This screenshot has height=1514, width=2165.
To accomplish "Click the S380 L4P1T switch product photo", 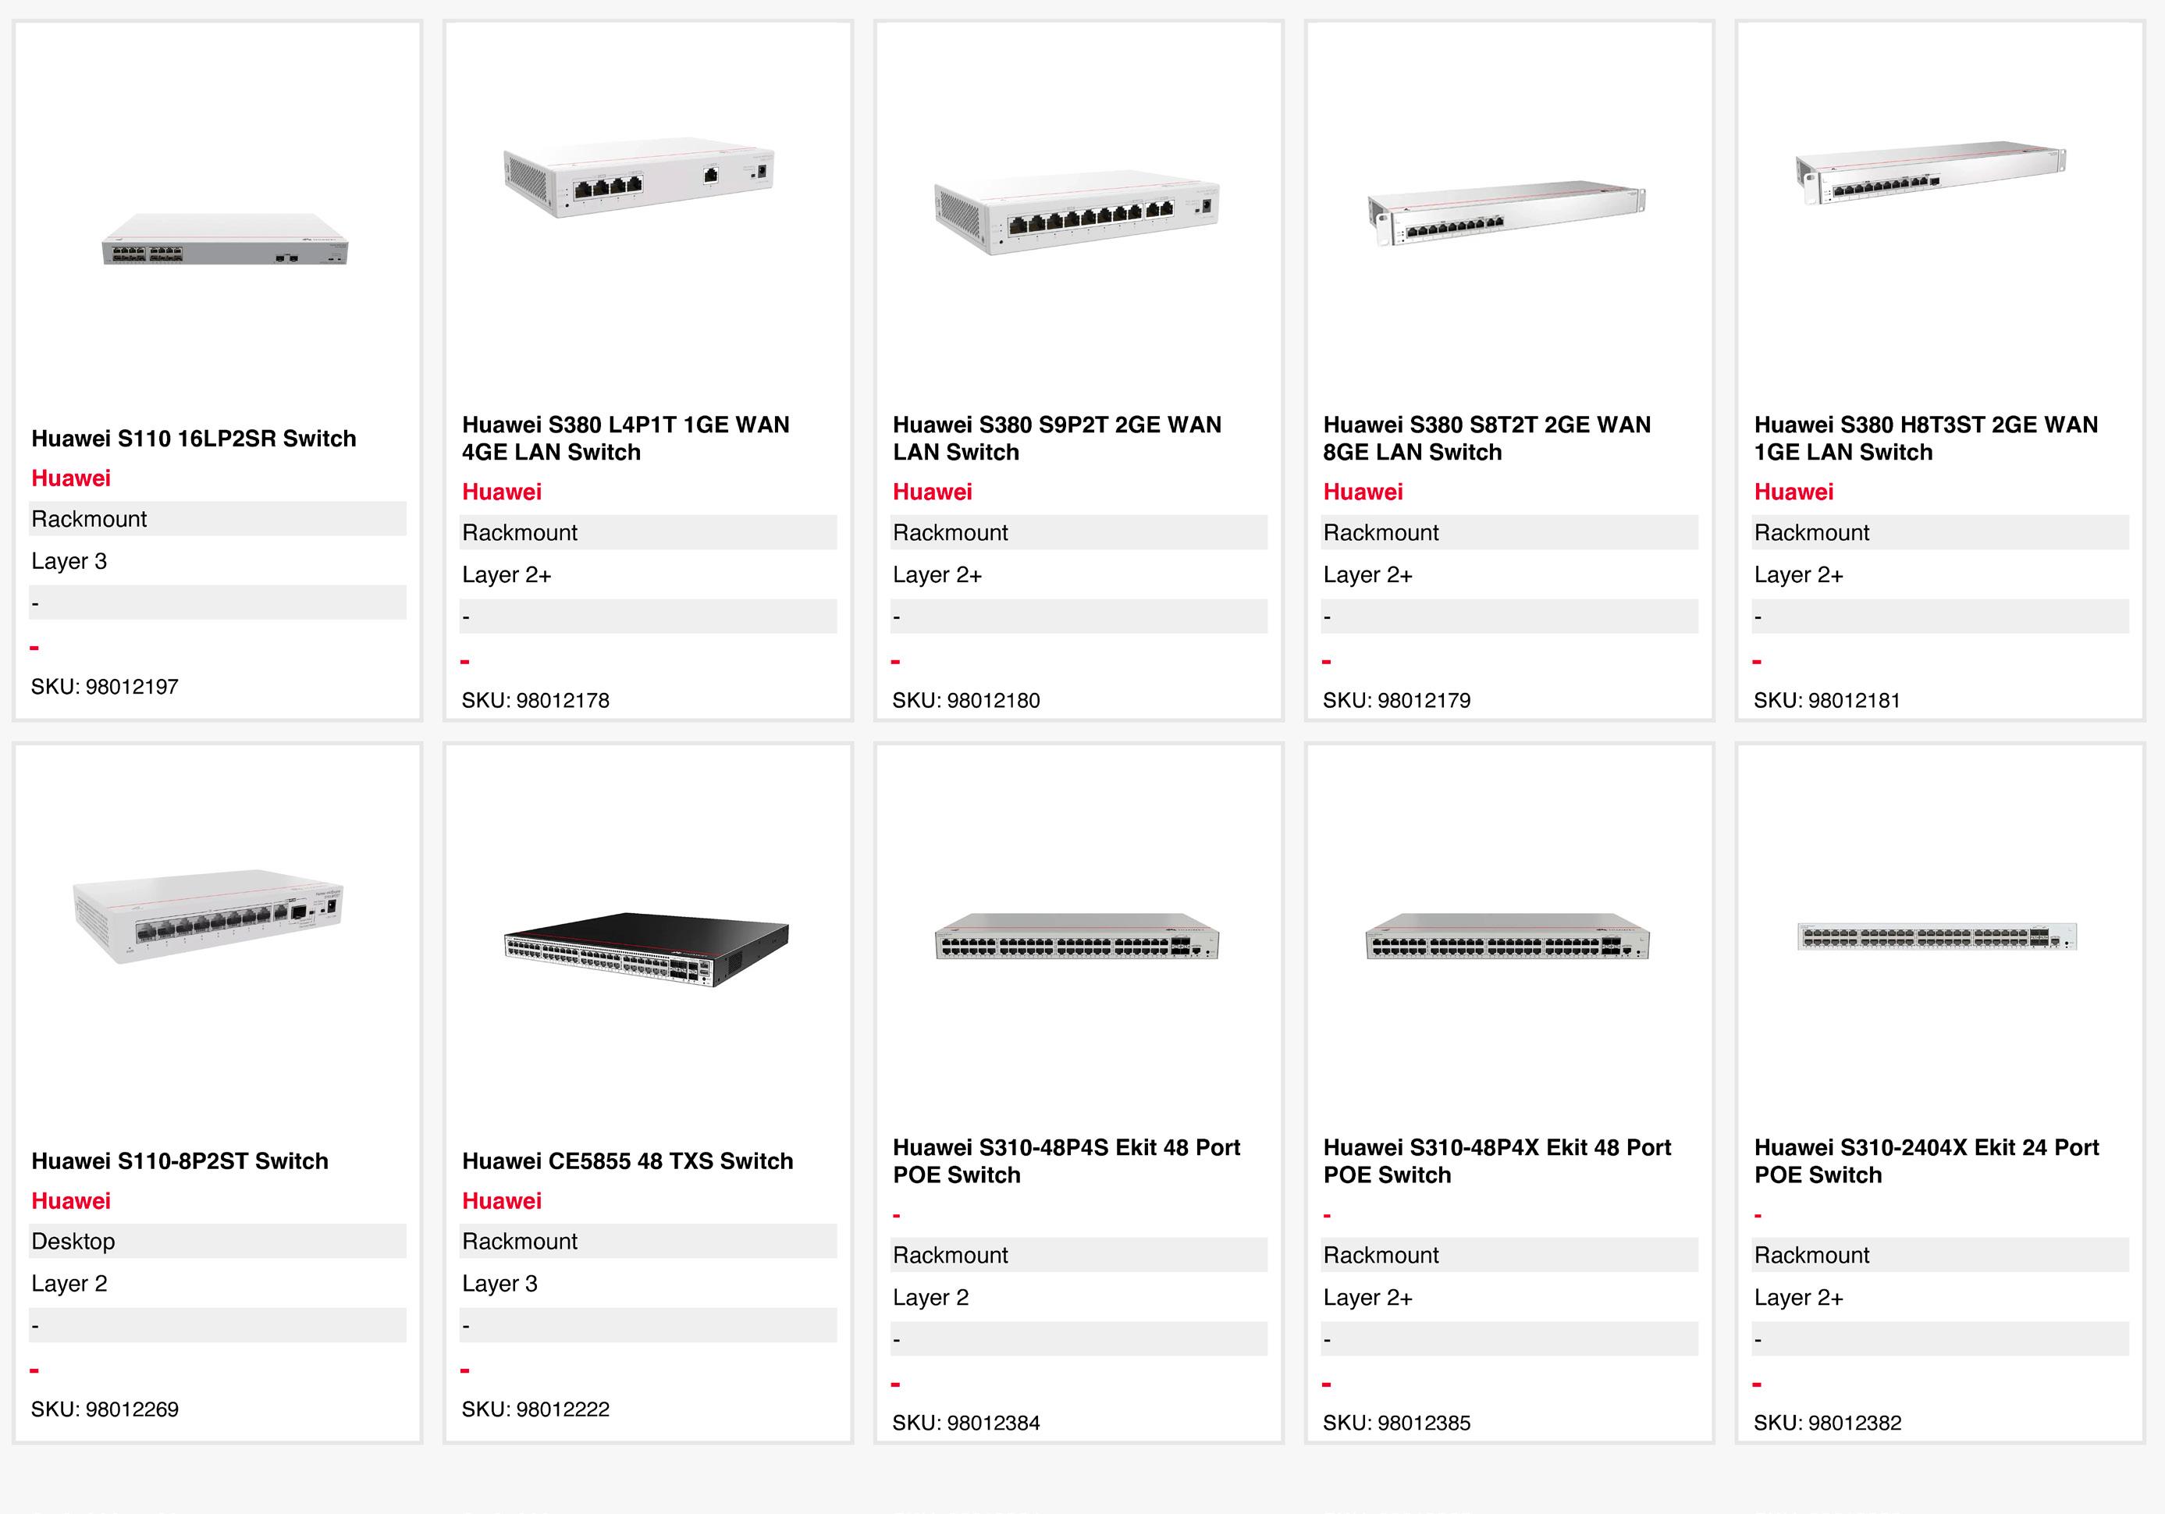I will [638, 181].
